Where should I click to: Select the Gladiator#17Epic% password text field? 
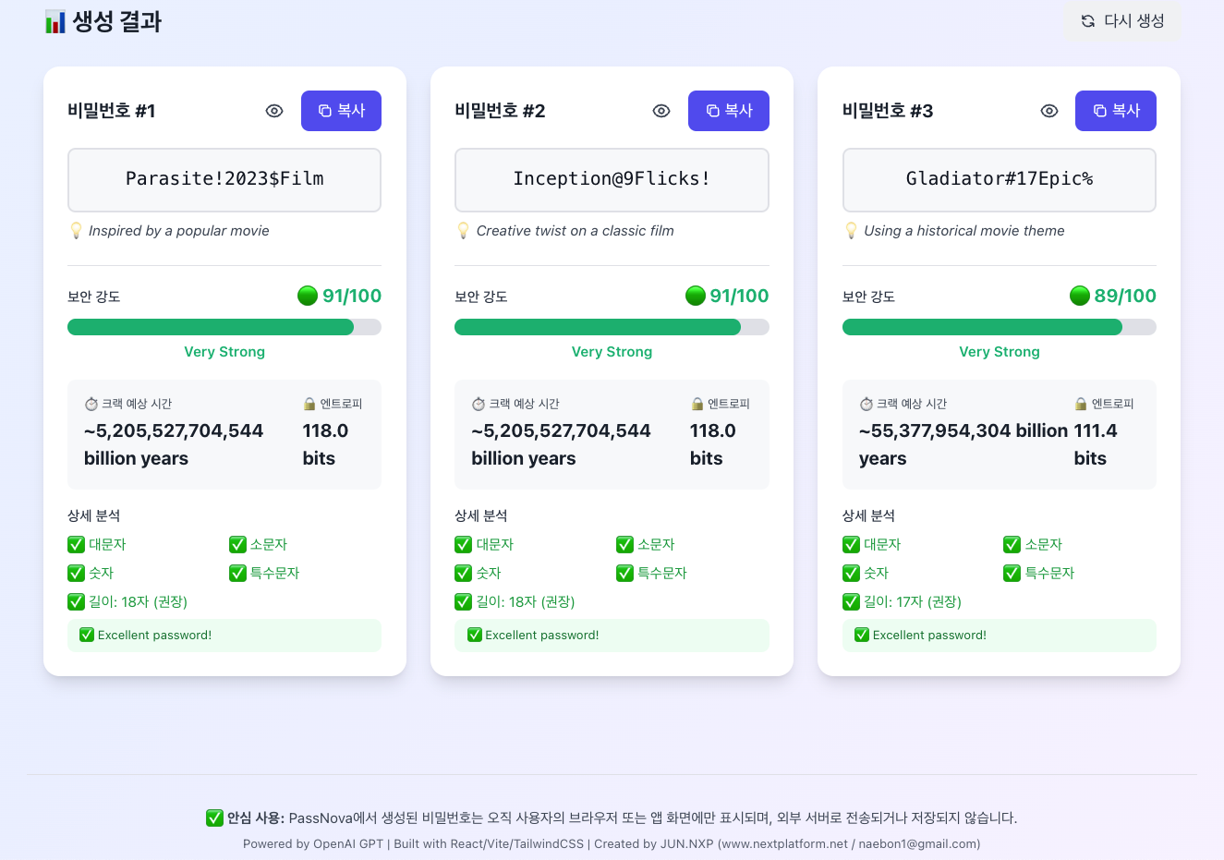coord(999,179)
